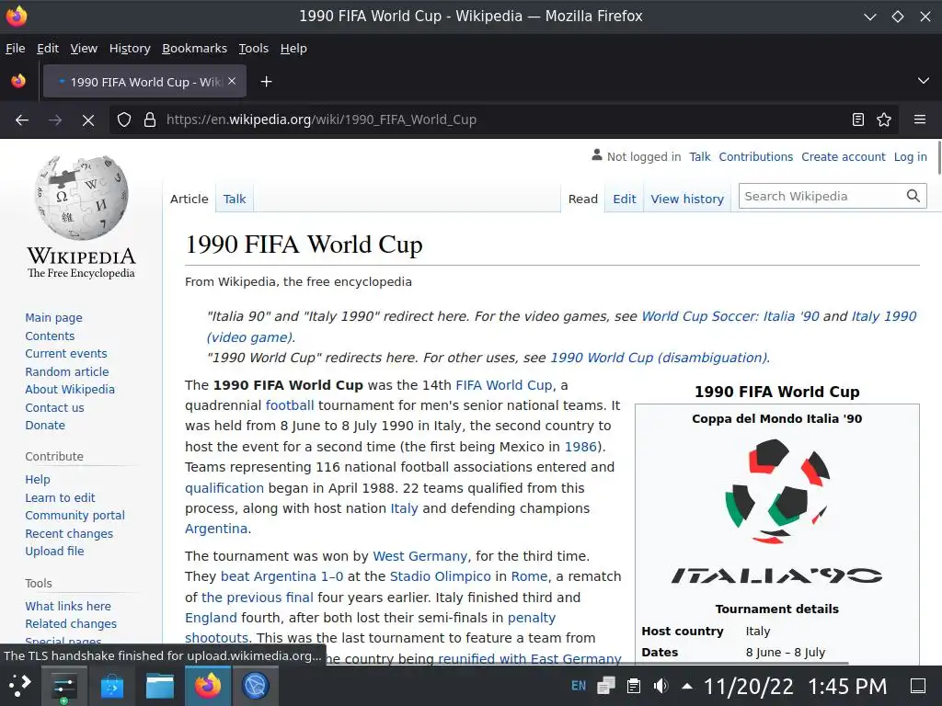Open tracking protection shield icon

pyautogui.click(x=124, y=120)
